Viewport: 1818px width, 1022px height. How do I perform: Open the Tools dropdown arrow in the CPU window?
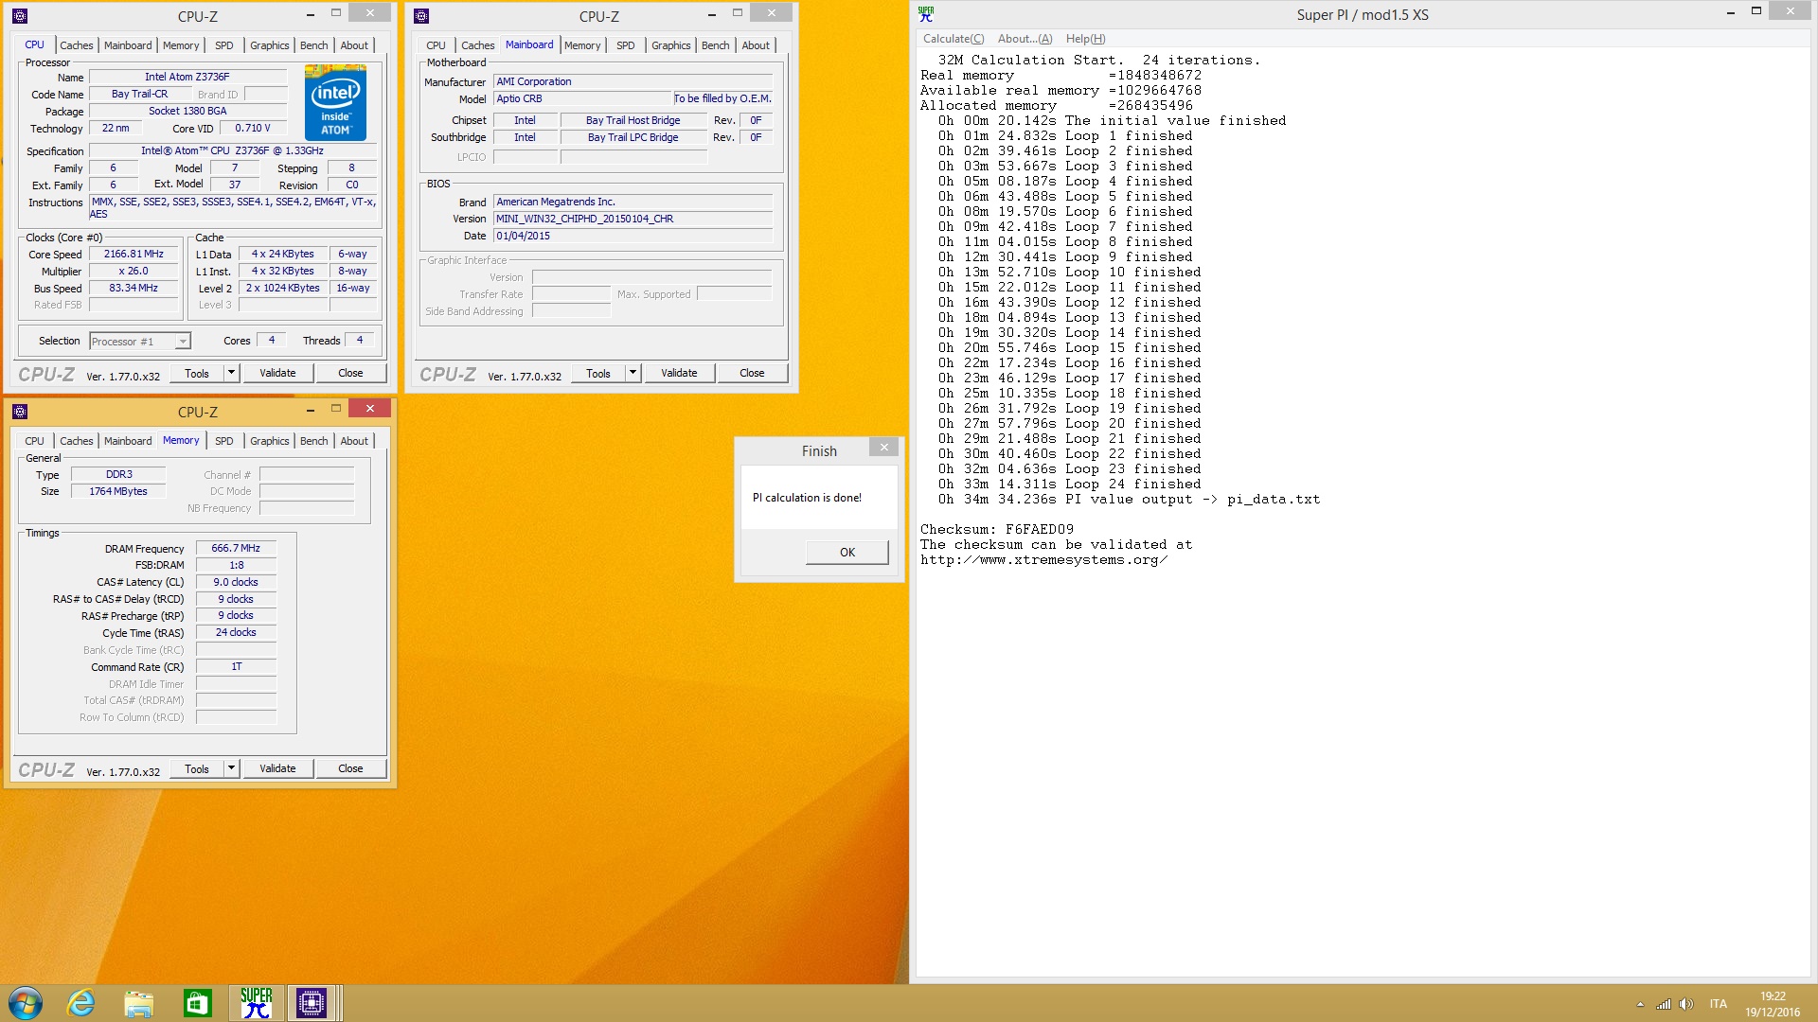(230, 373)
